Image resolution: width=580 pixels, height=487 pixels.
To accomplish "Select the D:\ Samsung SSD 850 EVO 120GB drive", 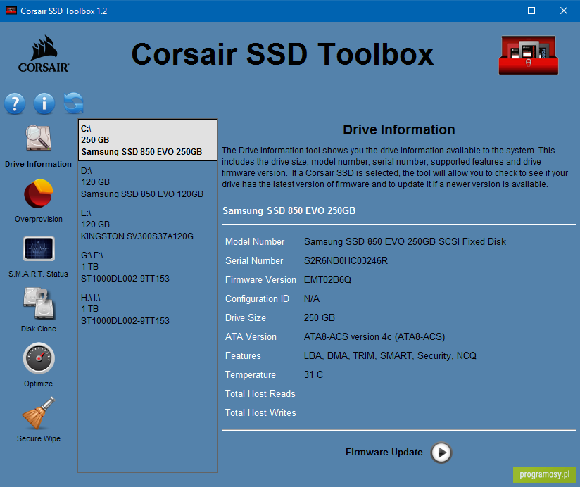I will (148, 182).
